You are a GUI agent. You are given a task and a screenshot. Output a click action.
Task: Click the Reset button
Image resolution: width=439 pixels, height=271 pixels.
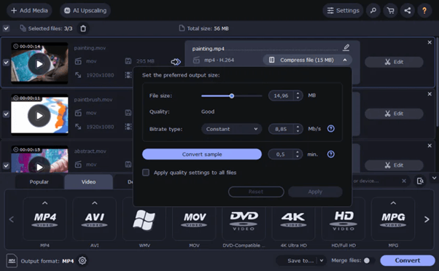[256, 192]
